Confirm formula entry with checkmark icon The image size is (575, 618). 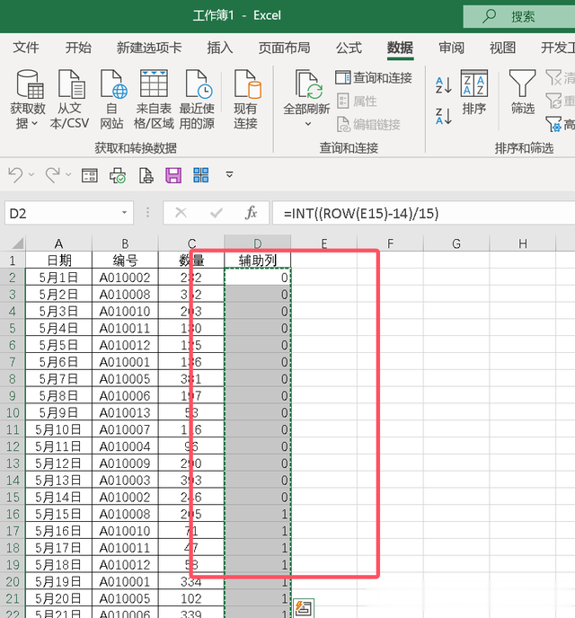click(x=217, y=213)
